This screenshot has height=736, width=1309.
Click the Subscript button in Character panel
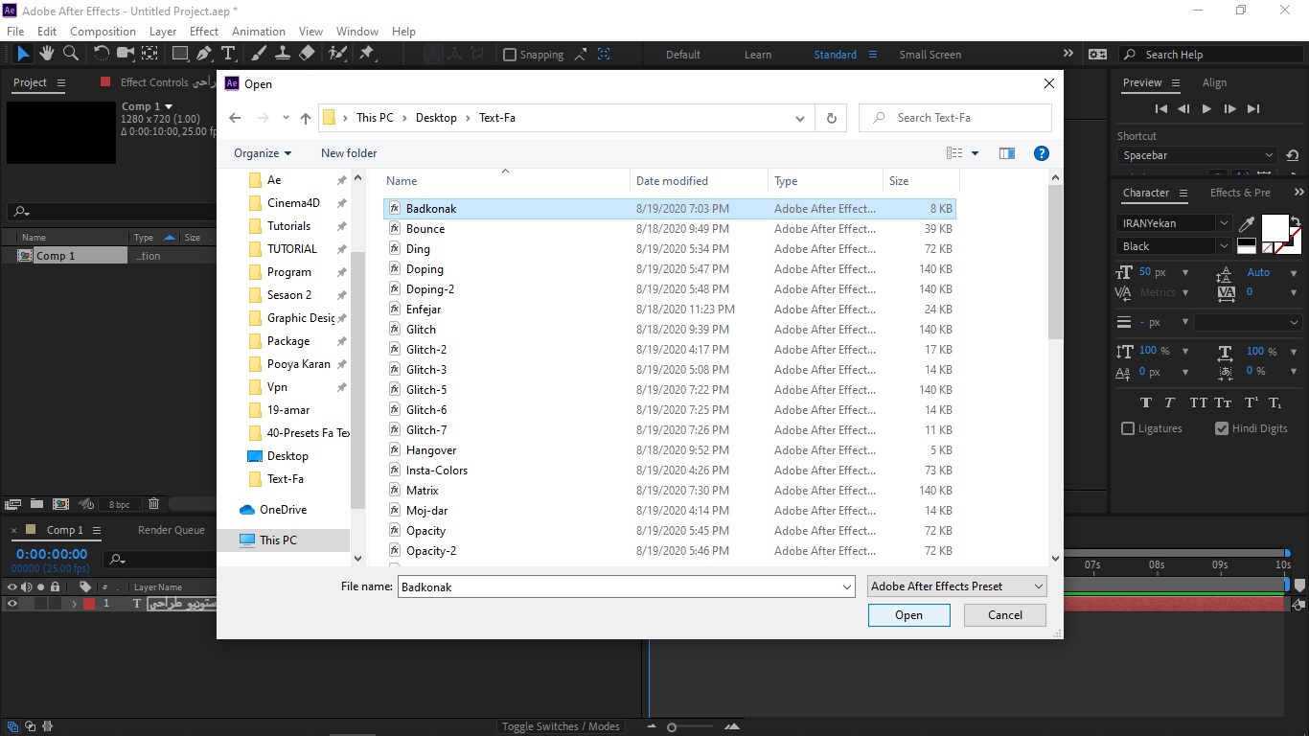(x=1275, y=402)
